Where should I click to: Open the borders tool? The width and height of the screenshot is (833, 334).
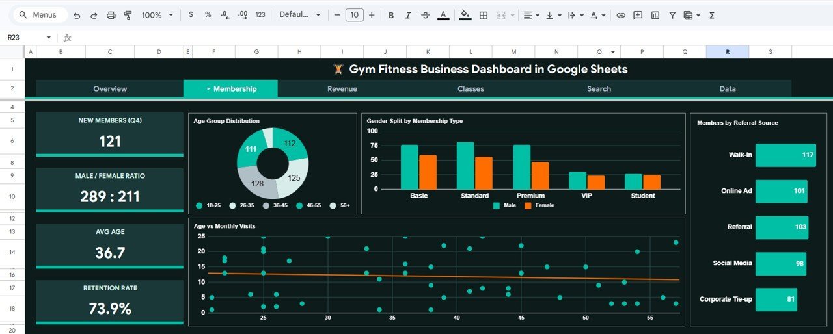tap(484, 15)
